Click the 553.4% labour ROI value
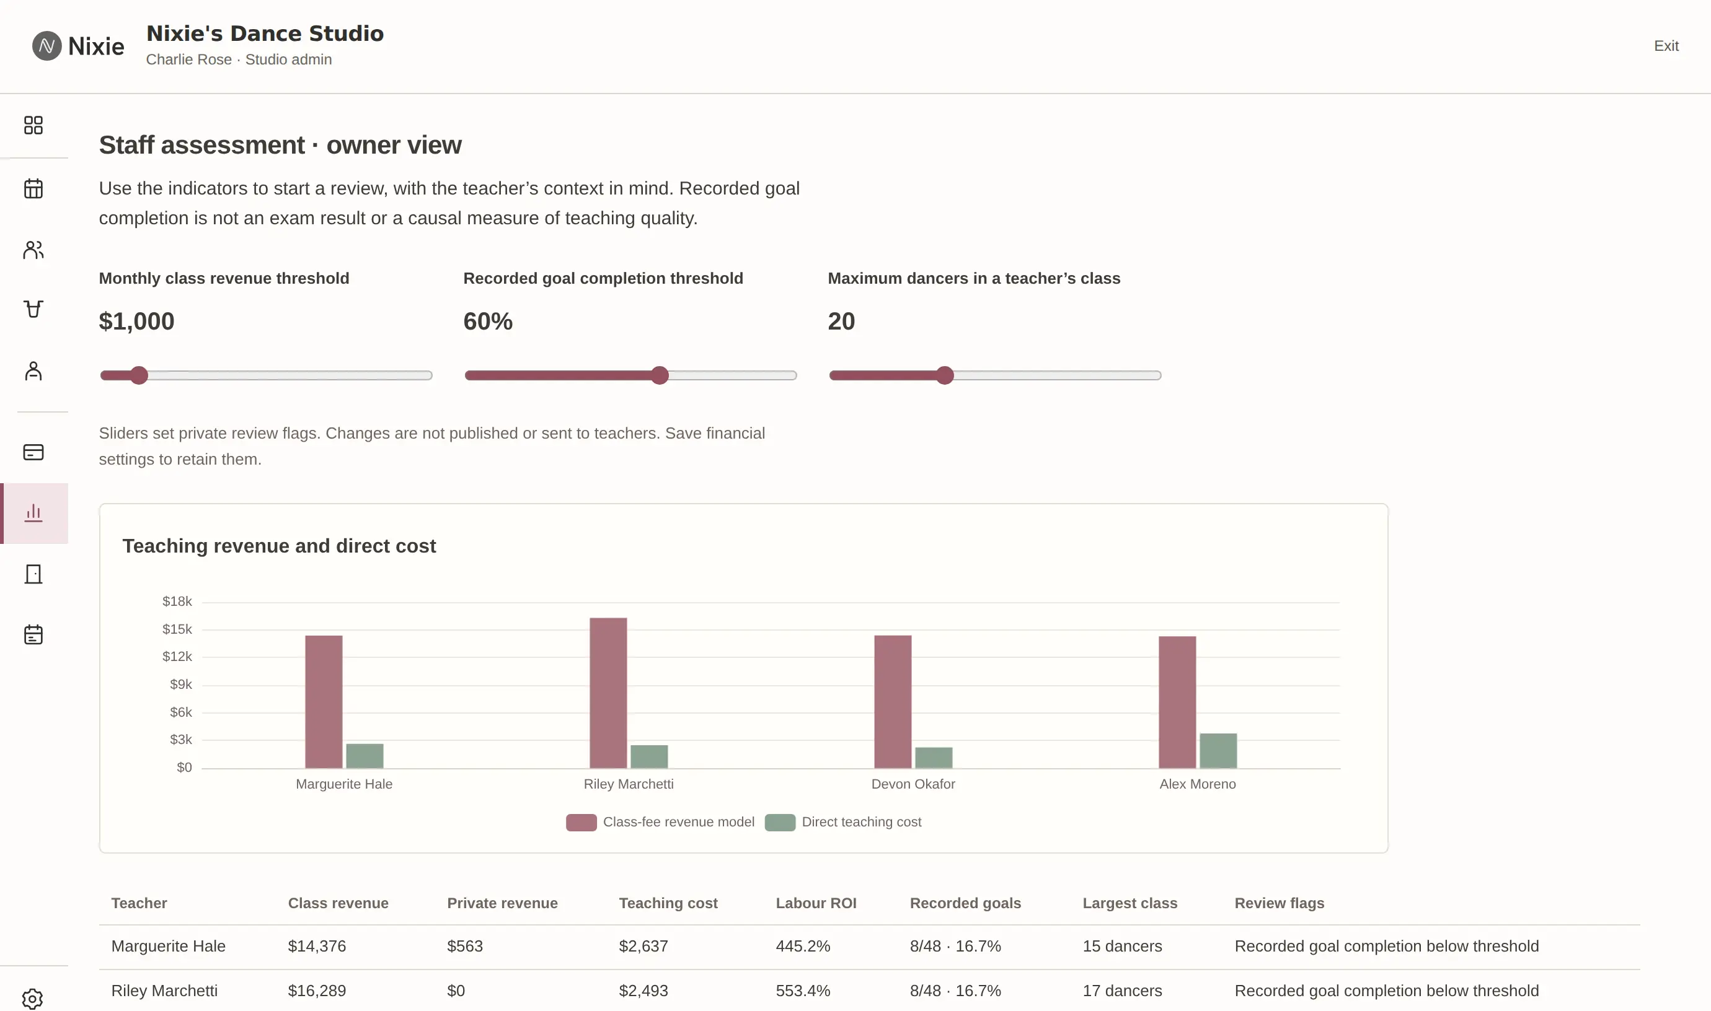 pyautogui.click(x=803, y=991)
